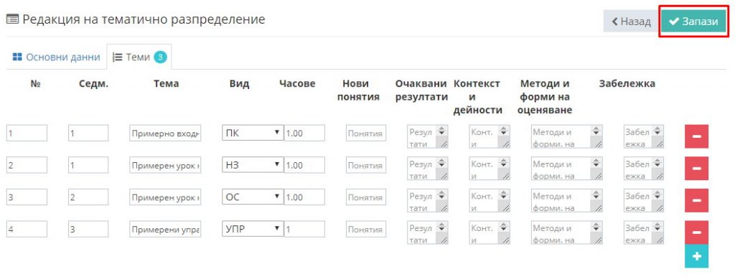
Task: Click the Методи и форми textarea row 4
Action: [x=567, y=233]
